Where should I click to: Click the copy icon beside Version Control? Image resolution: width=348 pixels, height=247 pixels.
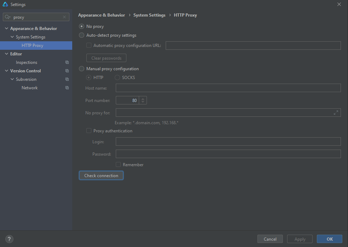(x=67, y=71)
